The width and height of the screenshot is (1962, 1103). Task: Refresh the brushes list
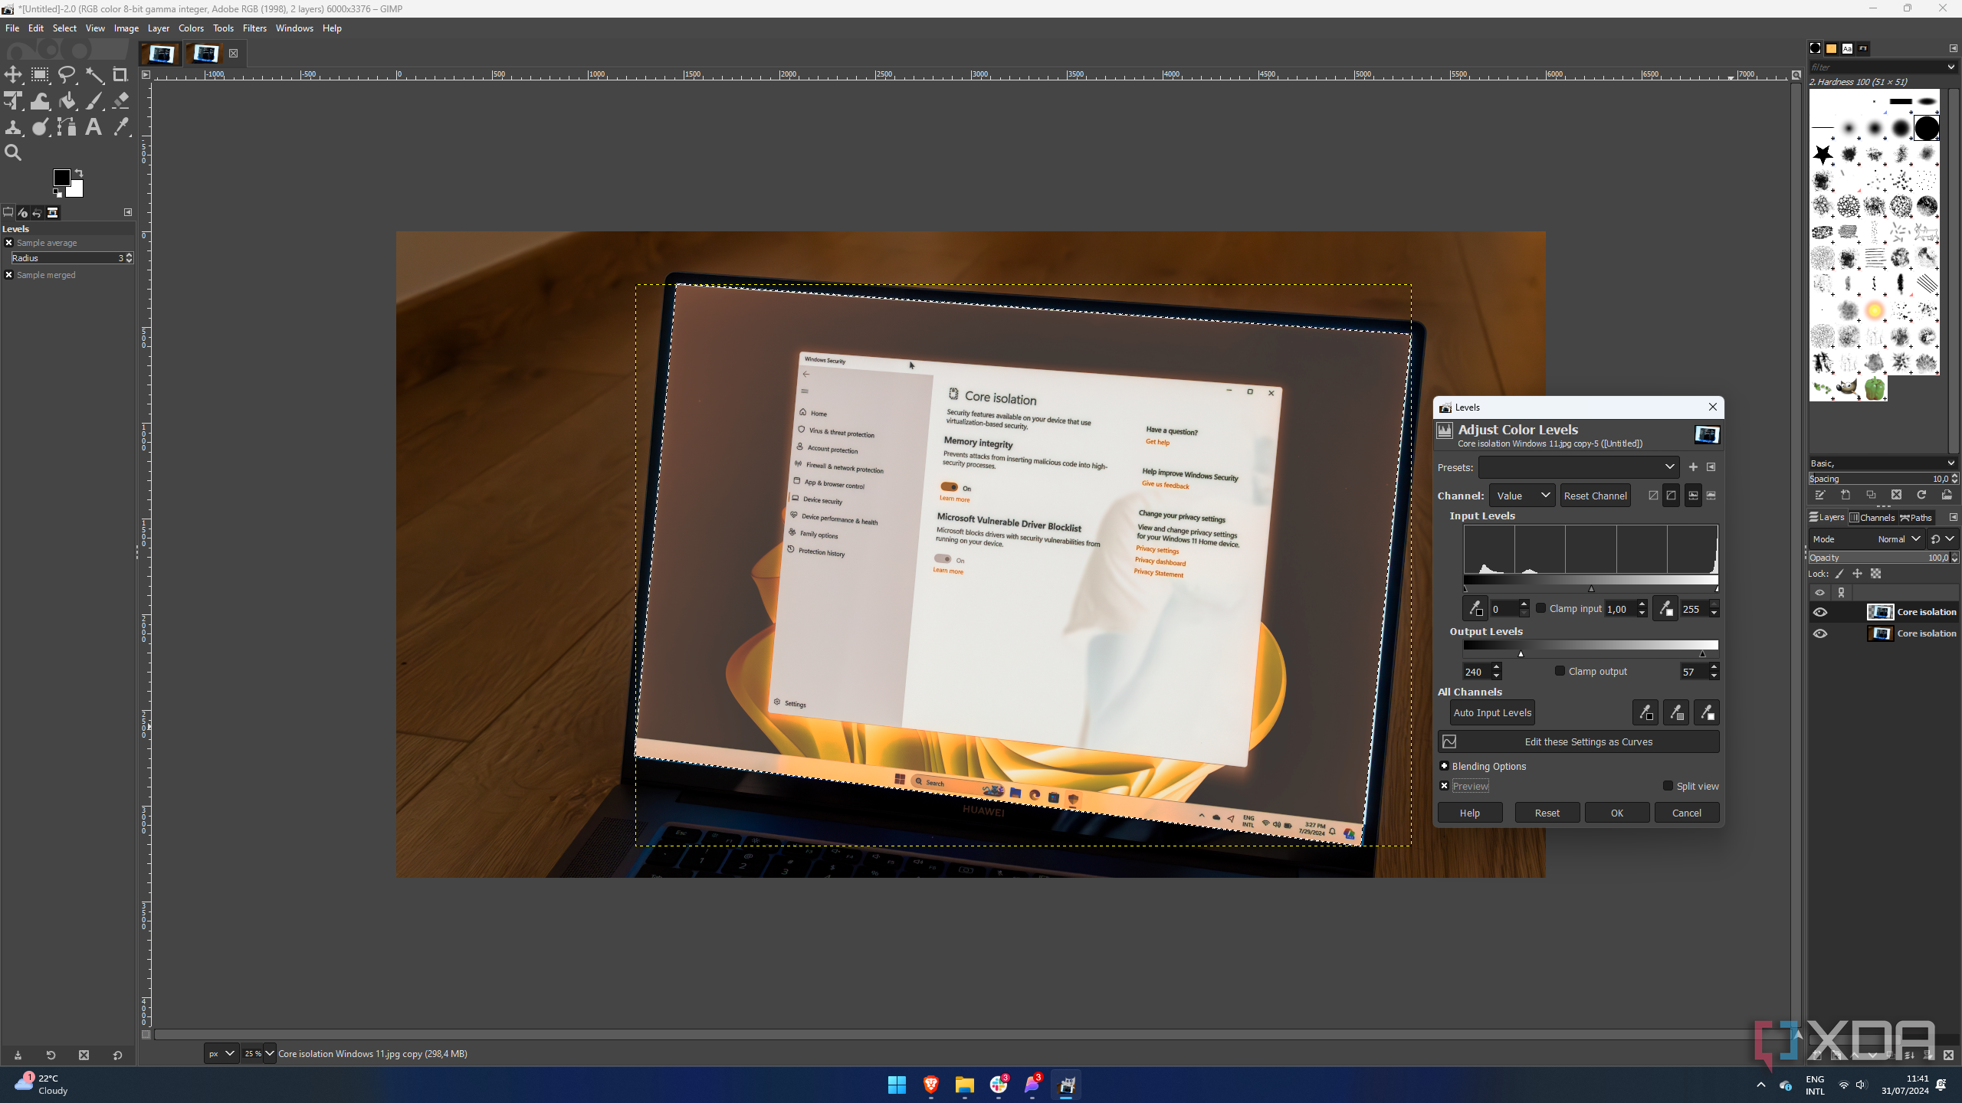1921,496
